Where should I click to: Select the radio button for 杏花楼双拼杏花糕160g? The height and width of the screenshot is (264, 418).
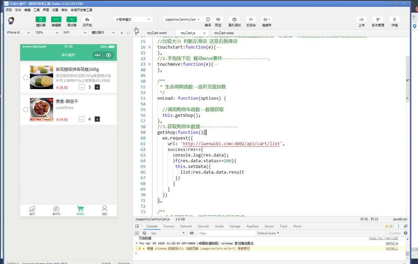[26, 77]
